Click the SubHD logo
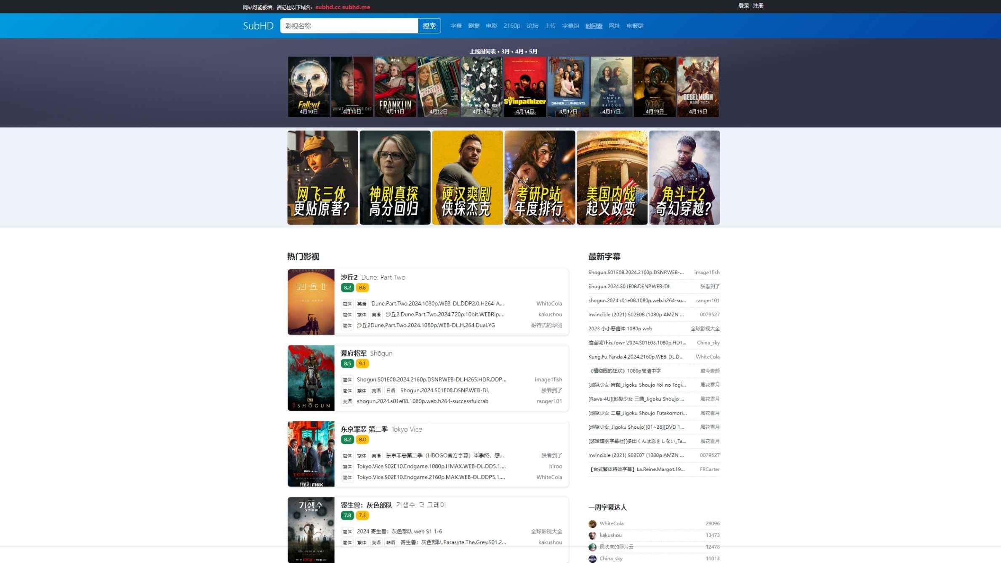Viewport: 1001px width, 563px height. pos(258,26)
